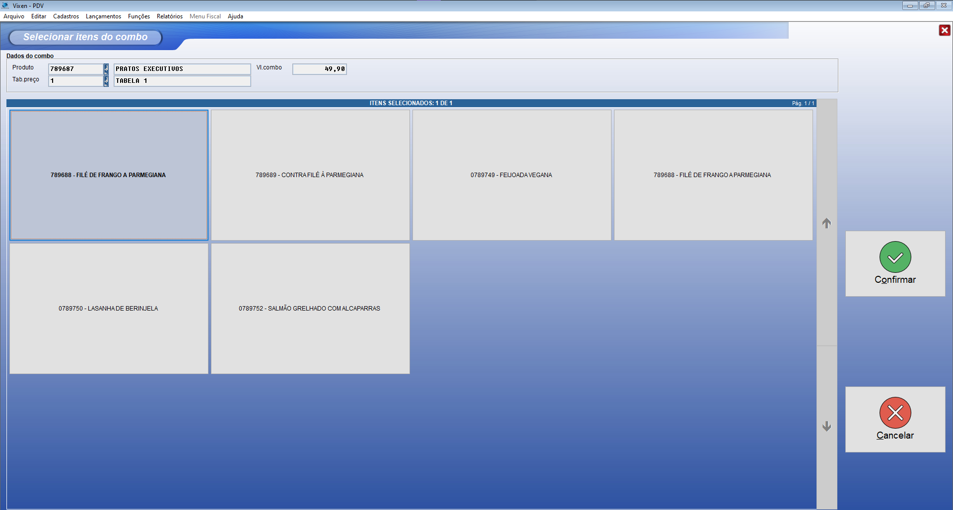
Task: Restore down the Vixen PDV window
Action: click(x=926, y=5)
